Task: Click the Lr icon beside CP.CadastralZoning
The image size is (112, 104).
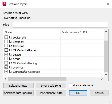Action: 11,63
